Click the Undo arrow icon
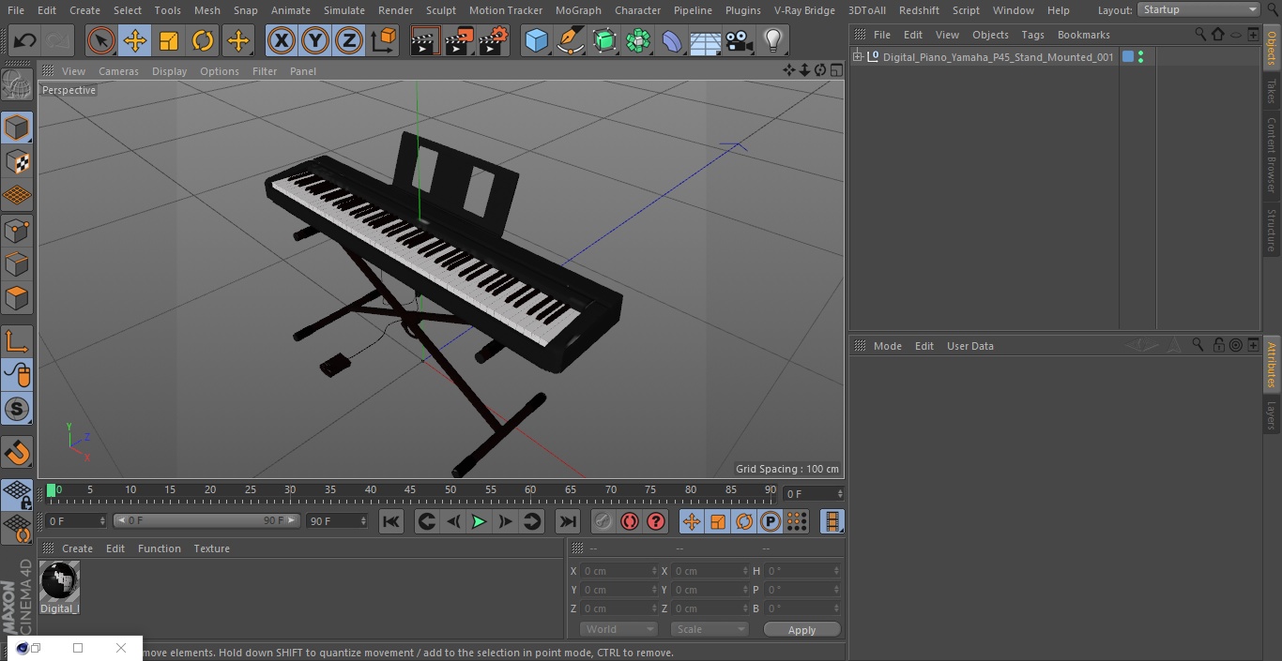This screenshot has width=1282, height=661. 25,40
